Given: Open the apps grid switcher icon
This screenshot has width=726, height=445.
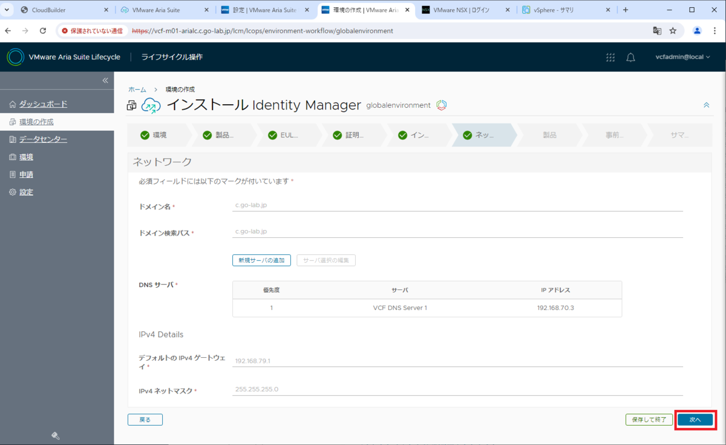Looking at the screenshot, I should (610, 57).
